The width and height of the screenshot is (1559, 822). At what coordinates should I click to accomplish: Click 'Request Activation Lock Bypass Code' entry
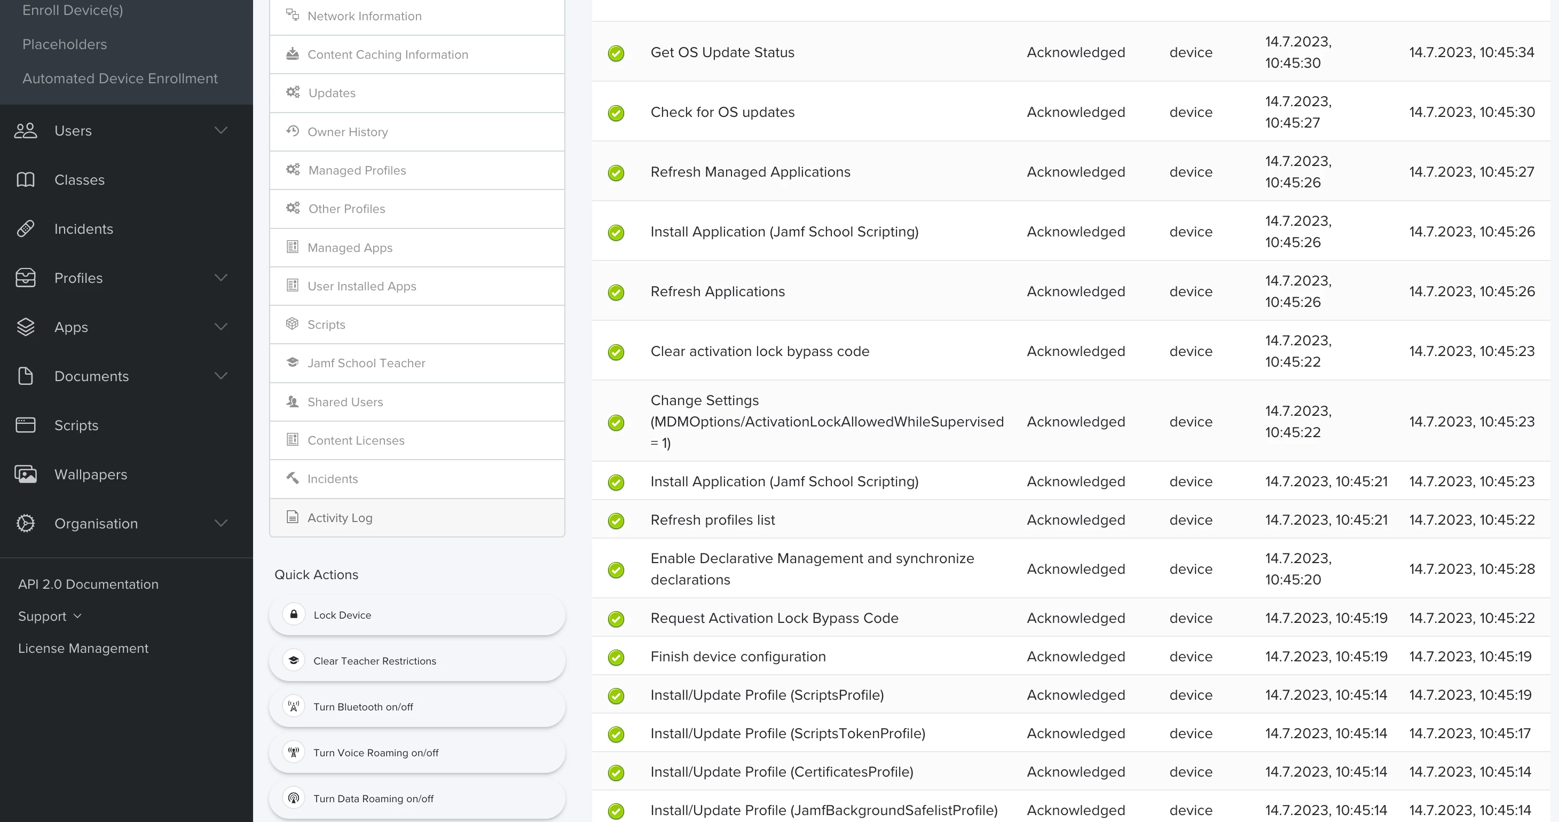pos(774,618)
